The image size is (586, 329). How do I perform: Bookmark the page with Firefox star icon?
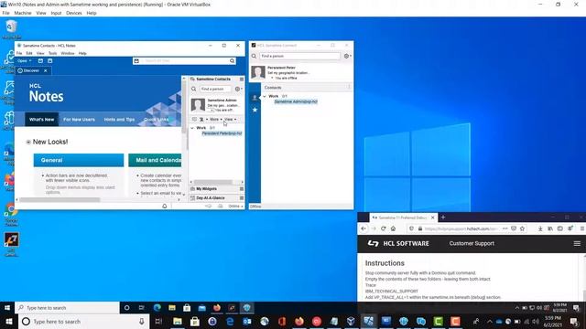(x=522, y=228)
